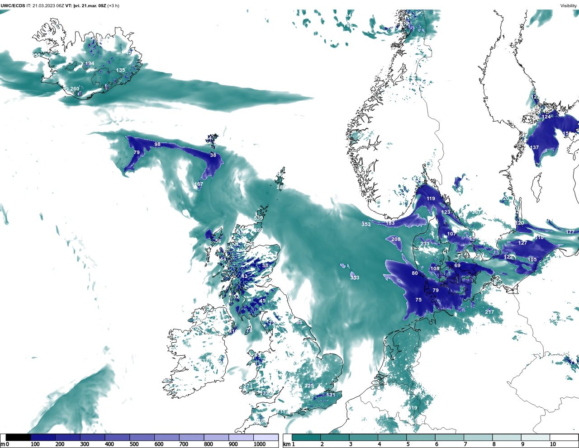579x448 pixels.
Task: Click the '233' value over northern Jutland
Action: [x=425, y=244]
